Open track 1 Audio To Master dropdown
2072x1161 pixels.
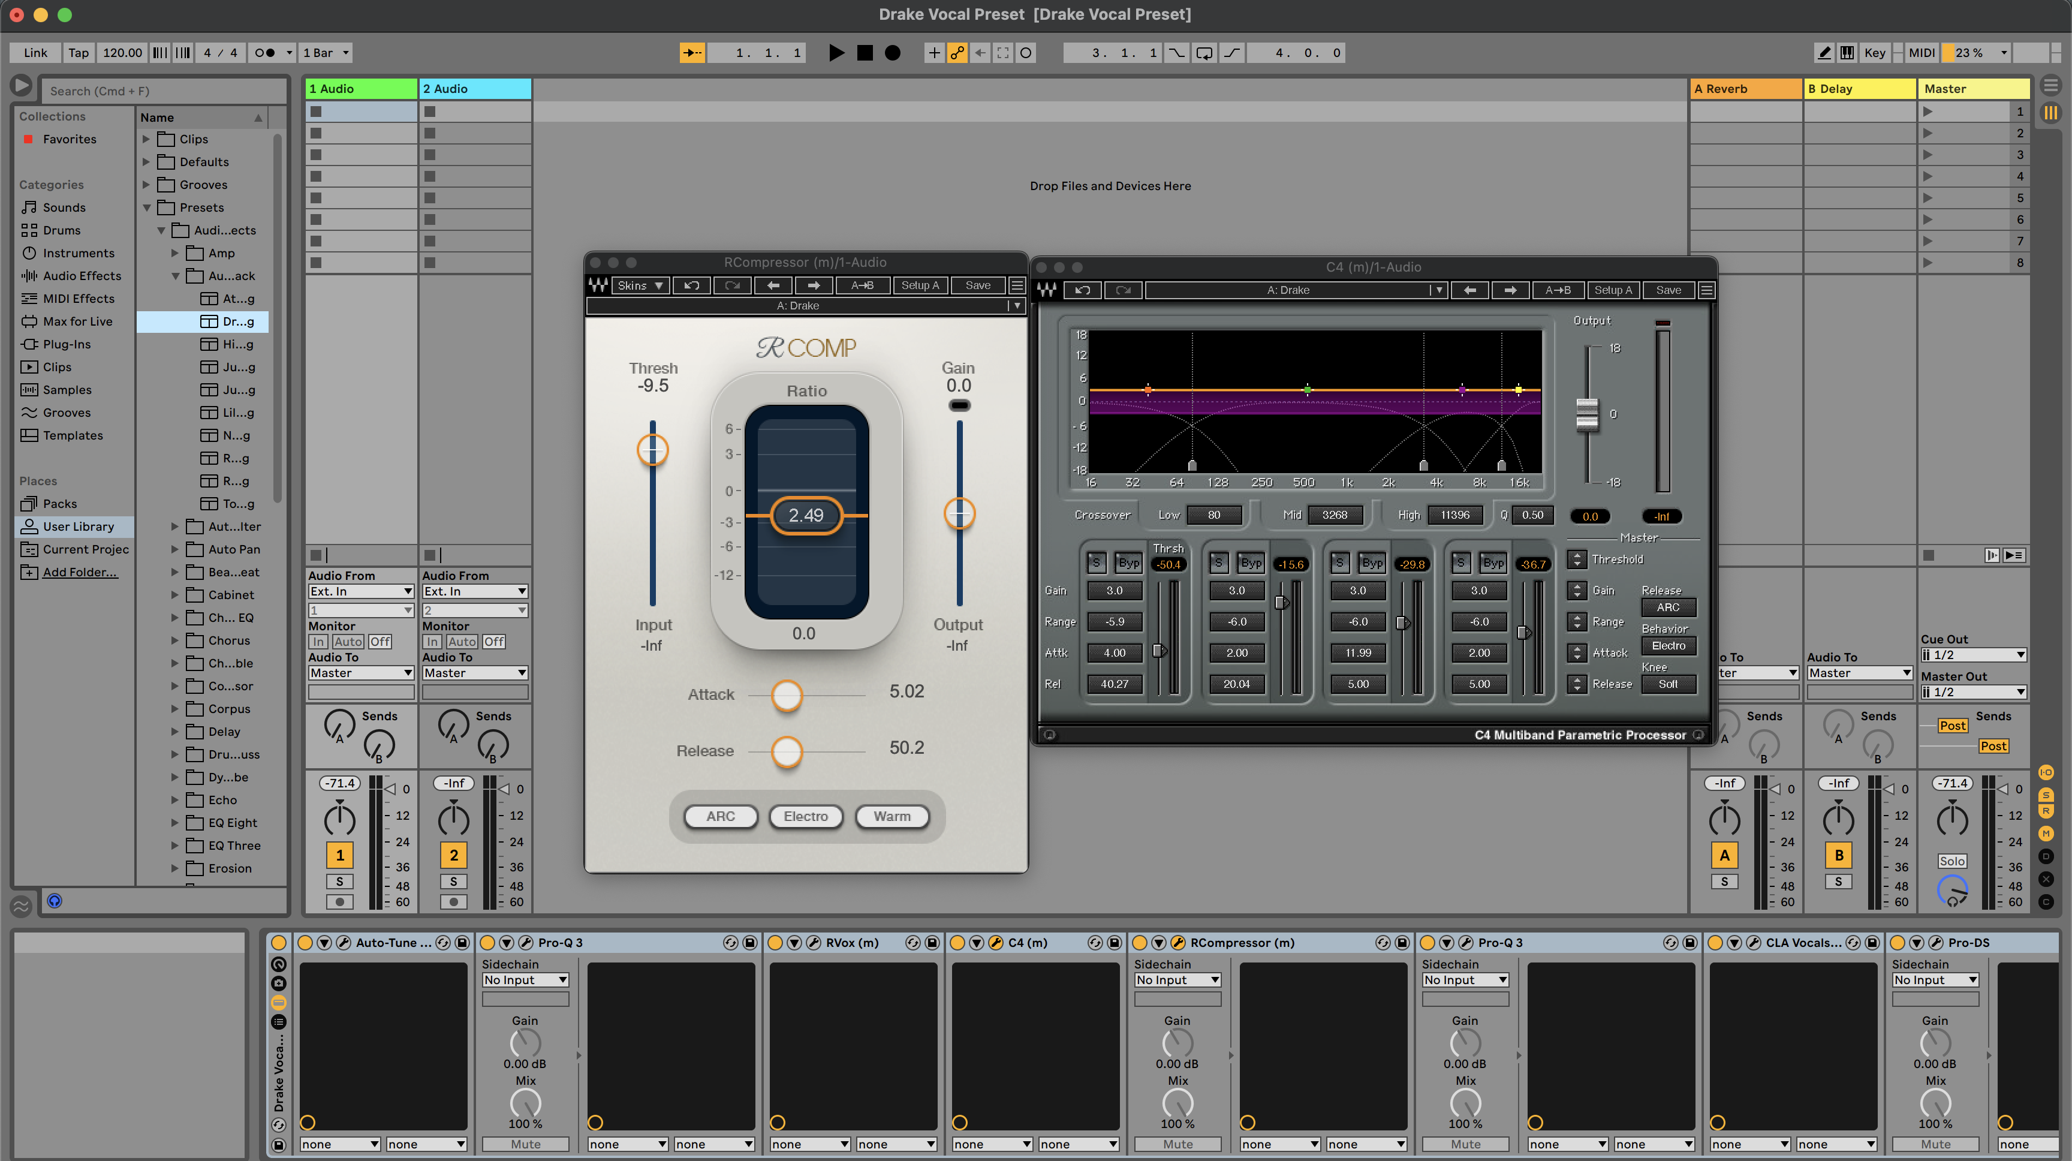click(360, 673)
